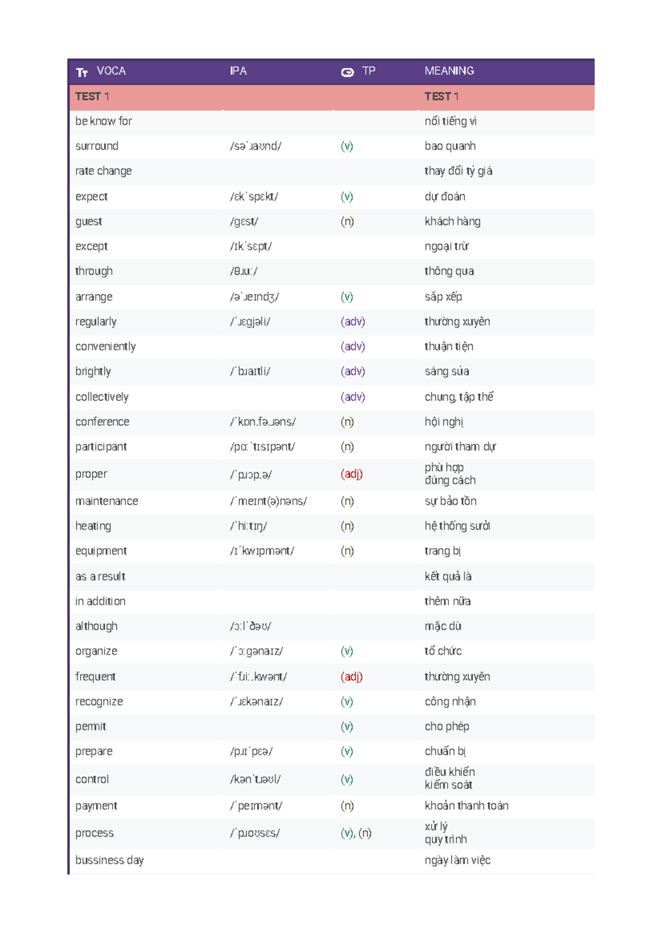Click the IPA cell for 'although'
662x937 pixels.
[250, 626]
